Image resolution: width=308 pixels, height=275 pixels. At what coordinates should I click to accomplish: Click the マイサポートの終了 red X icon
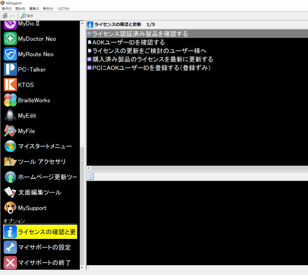pos(10,262)
